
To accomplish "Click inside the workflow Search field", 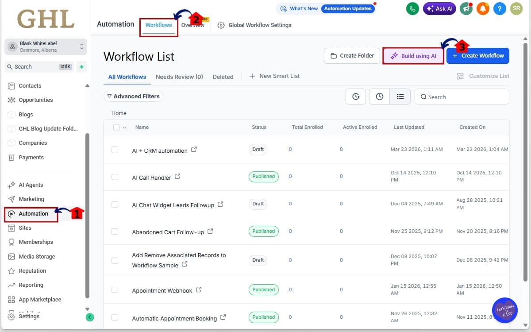I will coord(462,97).
